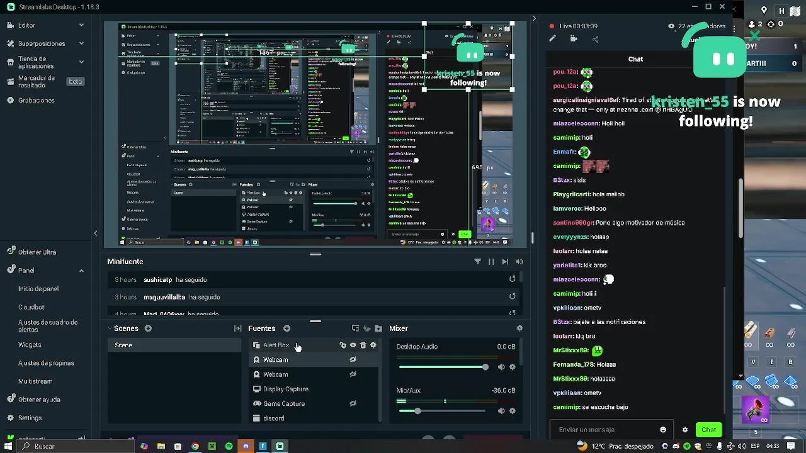
Task: Lock the Alert Box source
Action: [x=343, y=345]
